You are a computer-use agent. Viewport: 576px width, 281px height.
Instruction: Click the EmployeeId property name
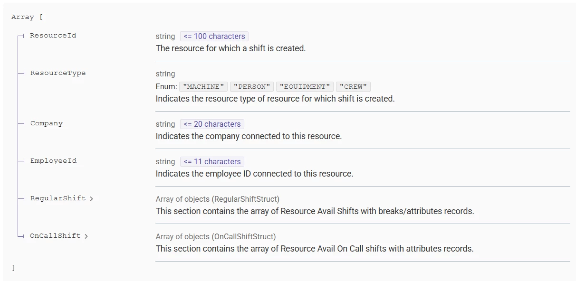point(53,161)
